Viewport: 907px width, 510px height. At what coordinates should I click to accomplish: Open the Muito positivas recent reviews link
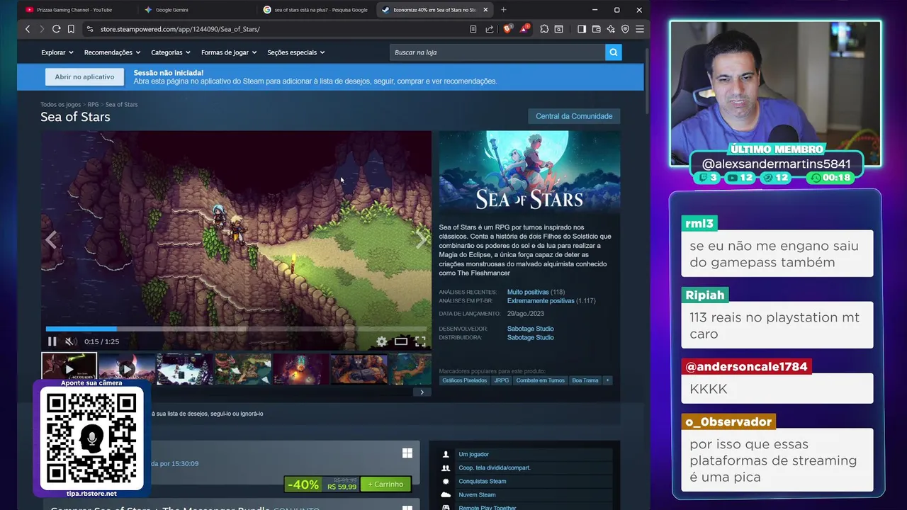coord(528,292)
